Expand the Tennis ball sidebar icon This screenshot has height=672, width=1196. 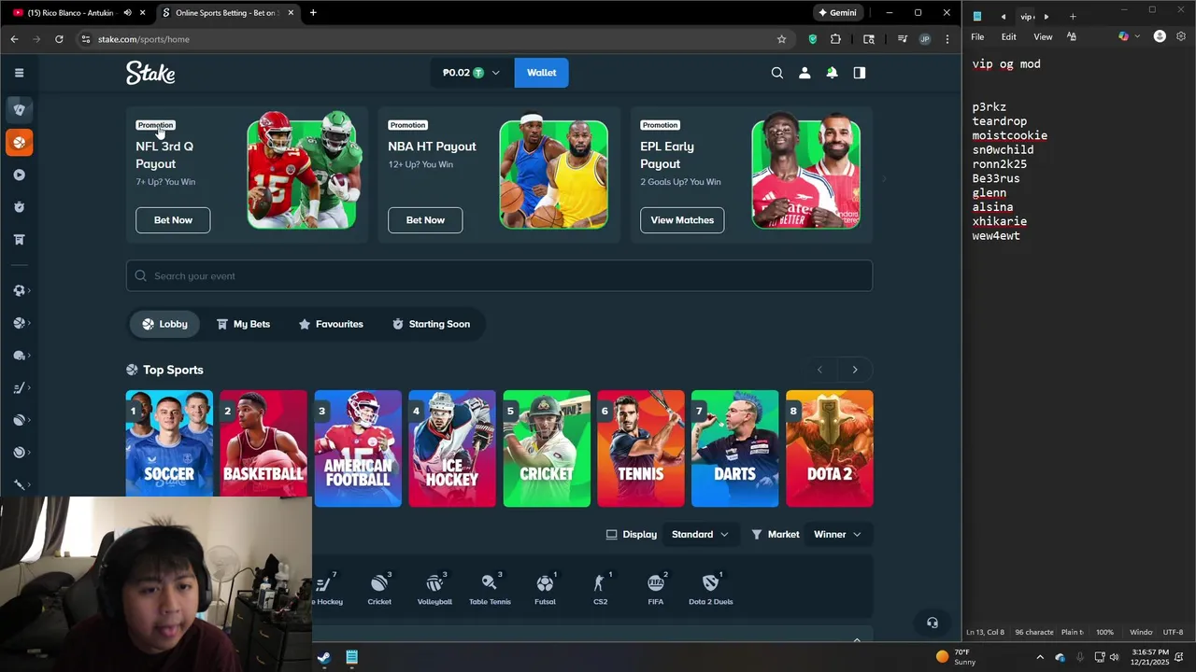19,453
